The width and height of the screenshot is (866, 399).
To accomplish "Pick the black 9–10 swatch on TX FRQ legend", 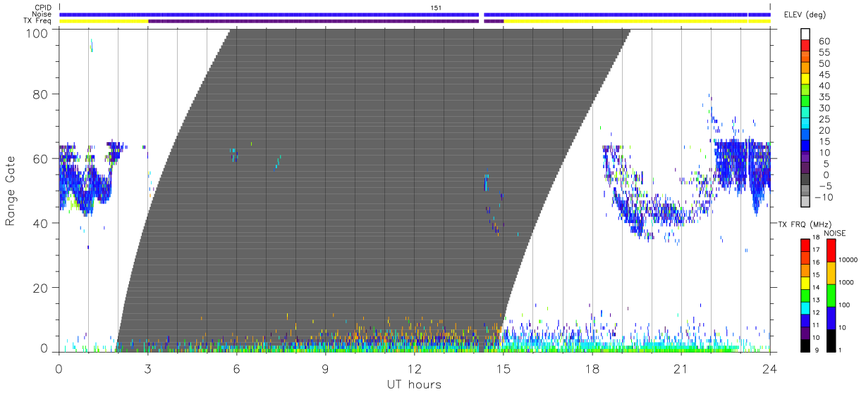I will click(805, 345).
